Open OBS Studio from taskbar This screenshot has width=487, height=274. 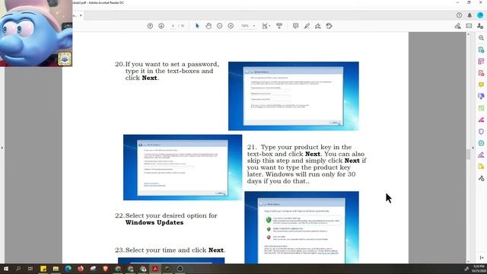click(x=180, y=269)
